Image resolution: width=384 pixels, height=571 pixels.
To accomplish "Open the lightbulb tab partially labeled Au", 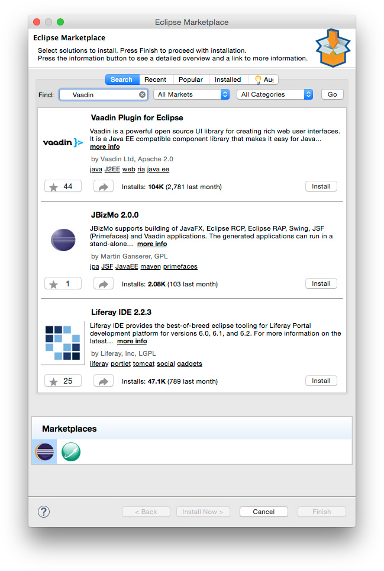I will tap(264, 79).
